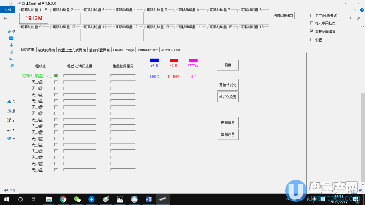Click the 扫描USB端口 button
This screenshot has height=205, width=365.
tap(283, 16)
